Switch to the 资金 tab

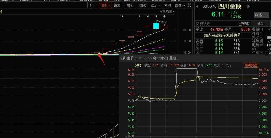coord(260,24)
